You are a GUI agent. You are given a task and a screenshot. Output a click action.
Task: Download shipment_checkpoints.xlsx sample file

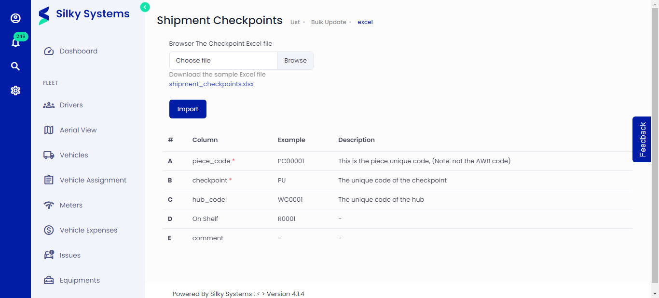[x=211, y=84]
